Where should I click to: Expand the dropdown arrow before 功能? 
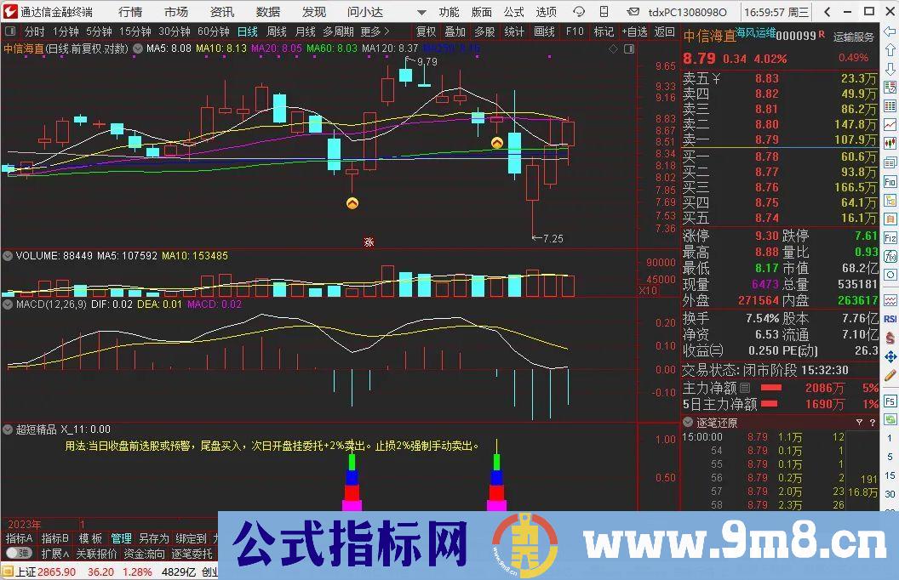click(421, 12)
